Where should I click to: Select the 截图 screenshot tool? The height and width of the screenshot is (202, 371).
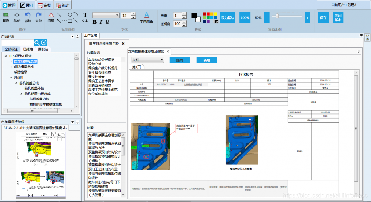(x=6, y=17)
